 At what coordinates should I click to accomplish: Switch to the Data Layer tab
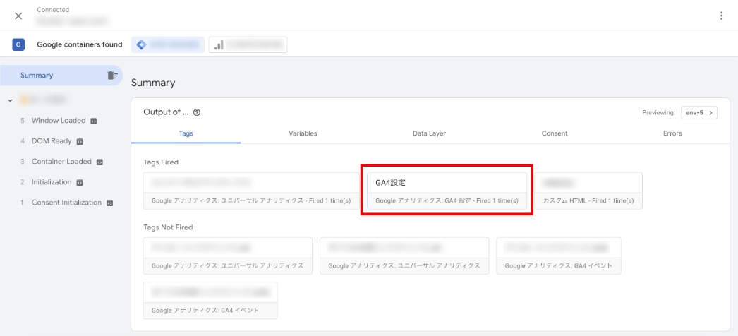[429, 133]
